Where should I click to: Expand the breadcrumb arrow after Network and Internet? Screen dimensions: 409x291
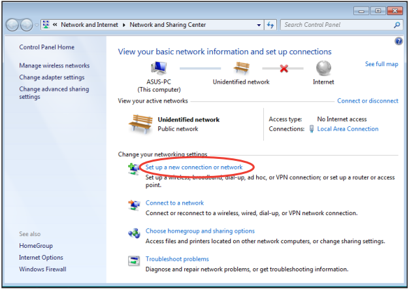124,25
